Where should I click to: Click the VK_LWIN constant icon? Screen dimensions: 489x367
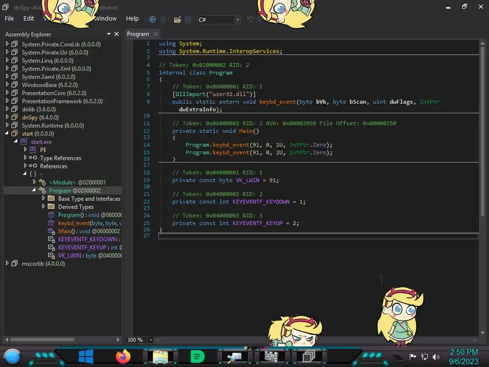point(52,255)
